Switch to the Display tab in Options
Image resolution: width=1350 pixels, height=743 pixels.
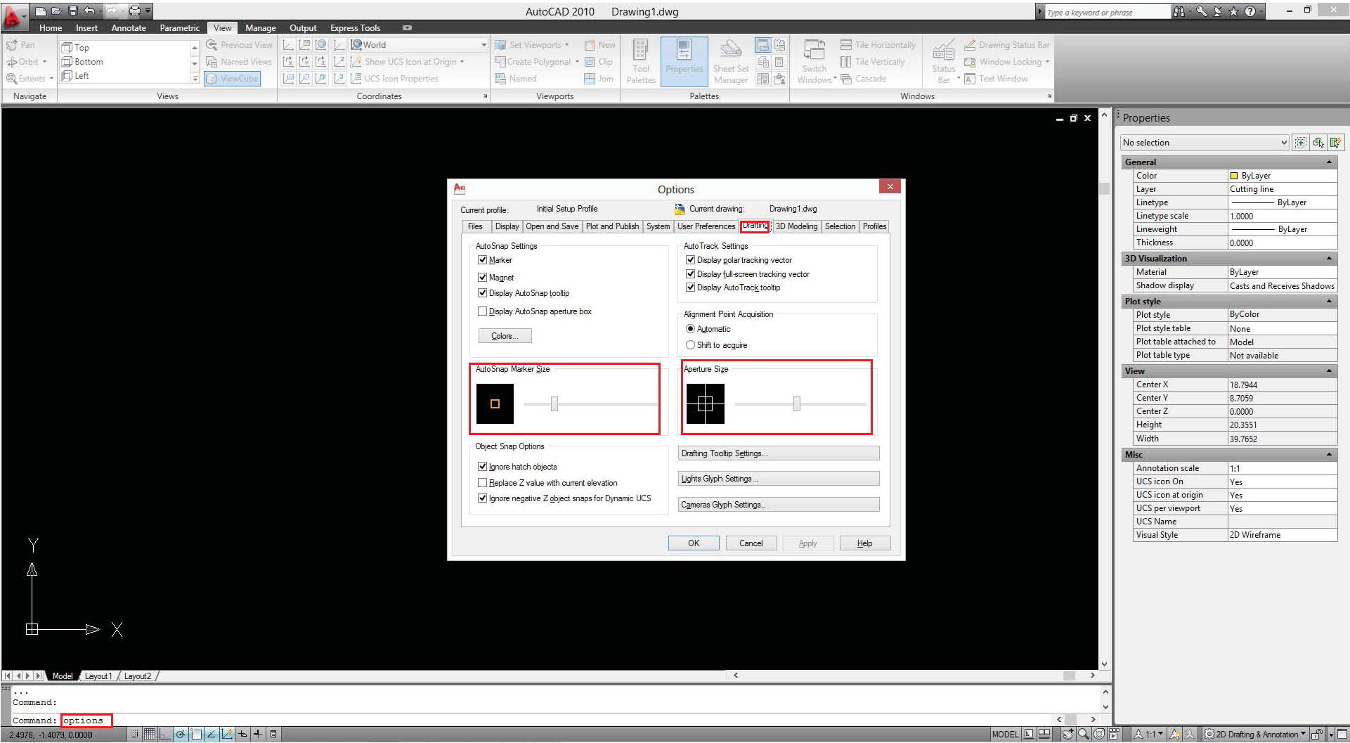coord(507,226)
